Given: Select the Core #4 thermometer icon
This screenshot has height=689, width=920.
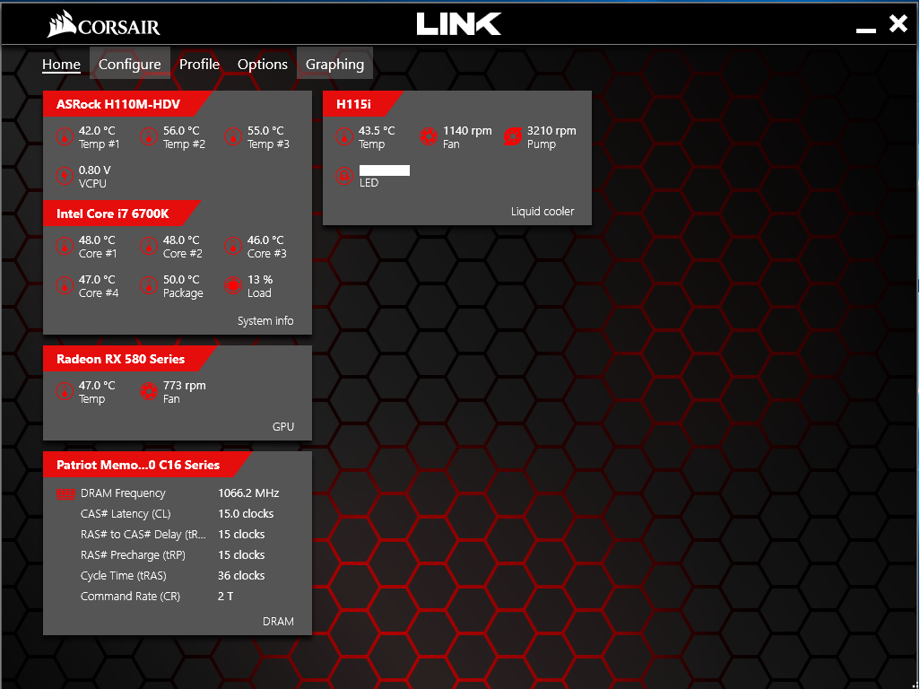Looking at the screenshot, I should pos(65,286).
